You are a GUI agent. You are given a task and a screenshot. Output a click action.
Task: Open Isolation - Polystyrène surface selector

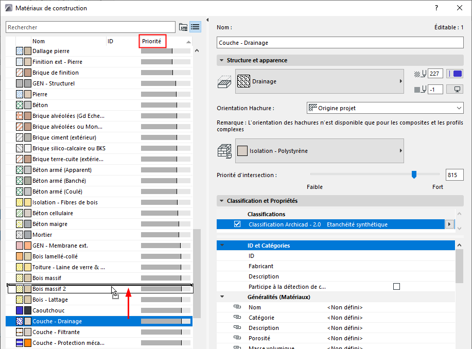coord(319,151)
